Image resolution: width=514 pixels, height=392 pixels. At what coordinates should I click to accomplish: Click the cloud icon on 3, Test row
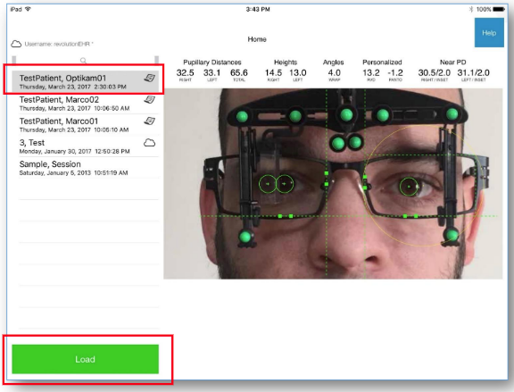150,143
